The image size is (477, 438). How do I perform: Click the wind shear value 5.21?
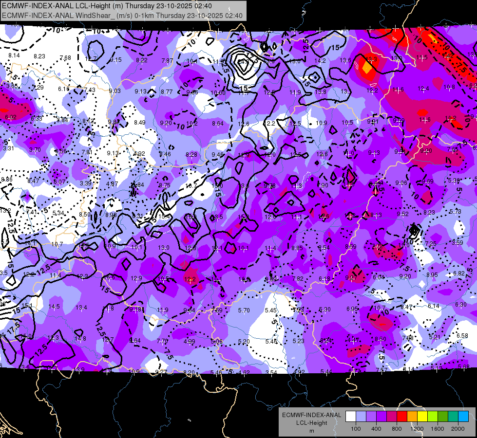pyautogui.click(x=435, y=337)
